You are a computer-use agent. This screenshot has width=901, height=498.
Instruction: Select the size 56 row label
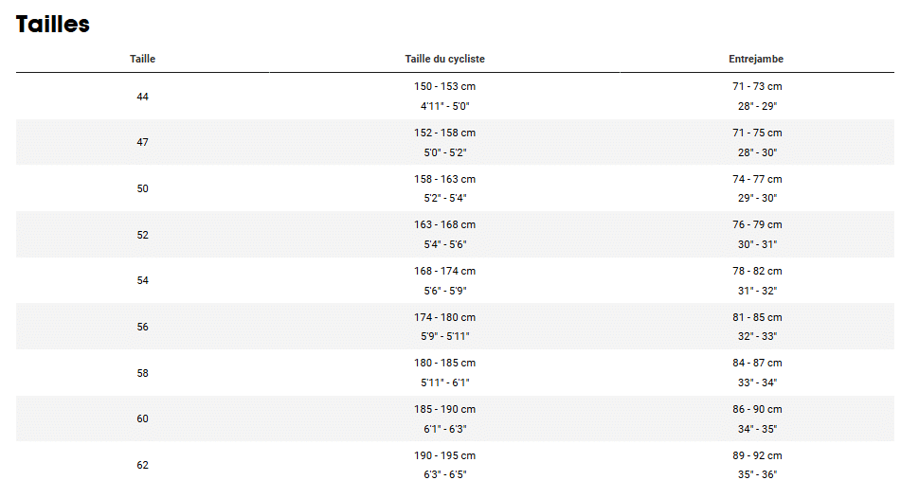[x=142, y=327]
